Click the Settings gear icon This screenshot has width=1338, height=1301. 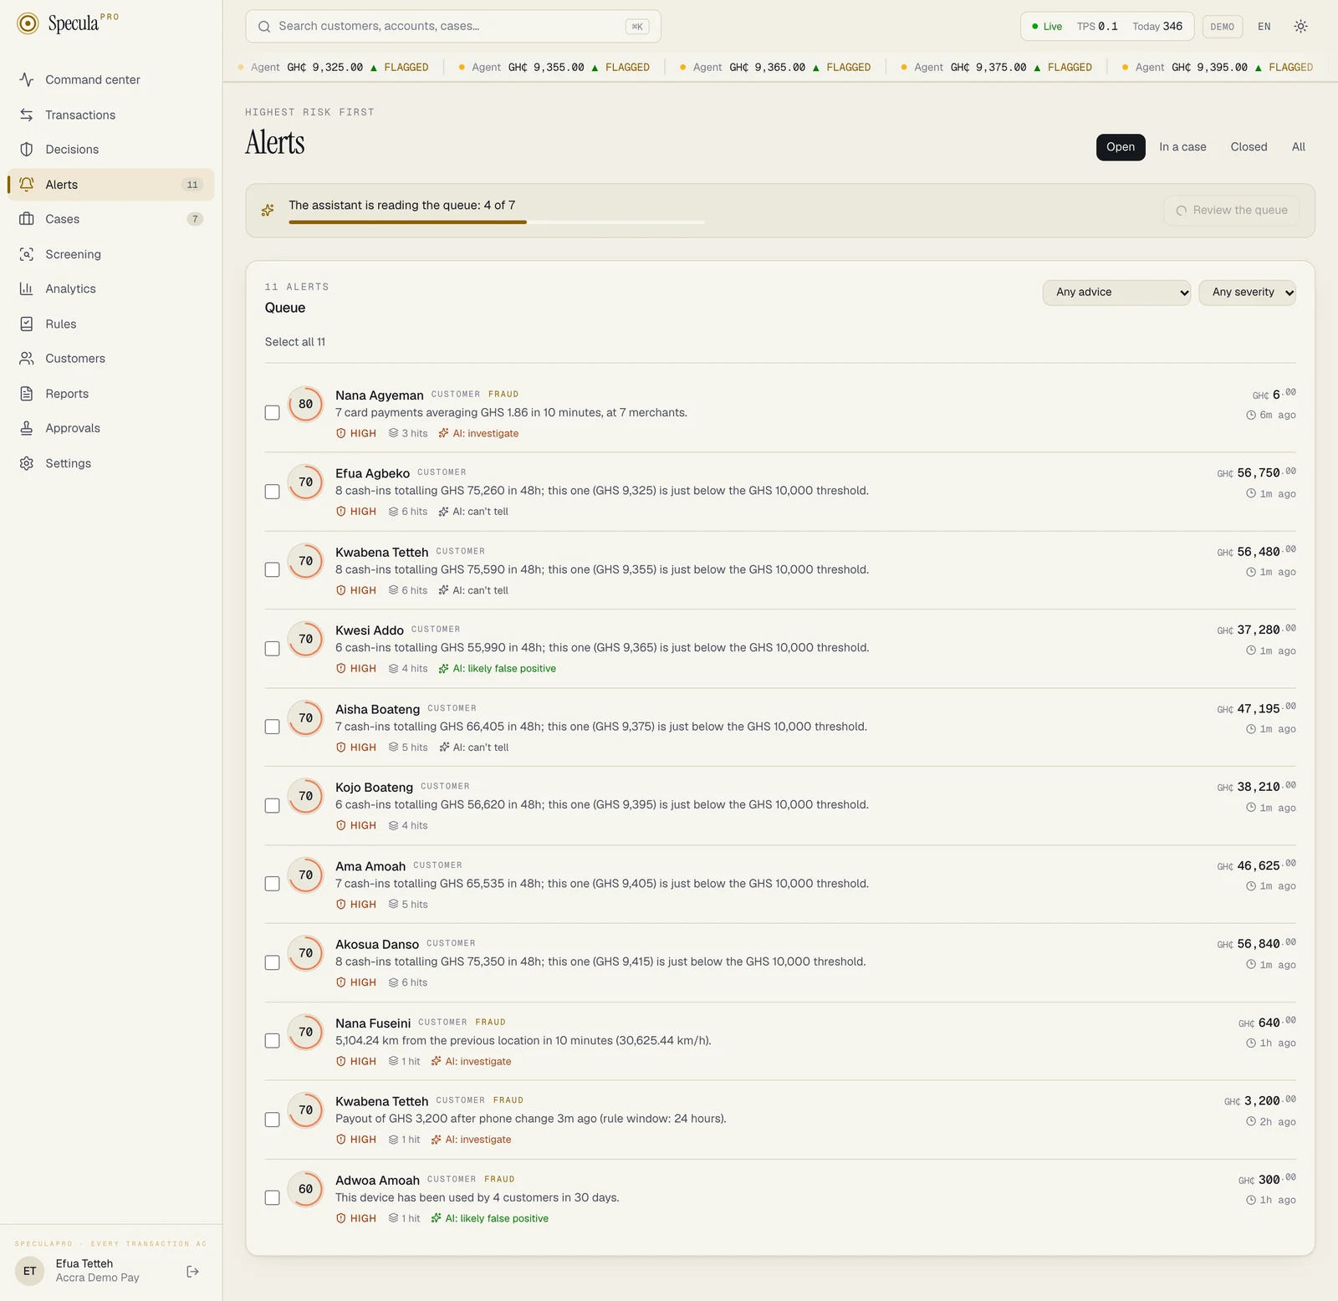click(27, 463)
